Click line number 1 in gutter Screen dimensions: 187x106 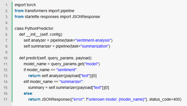coord(7,5)
